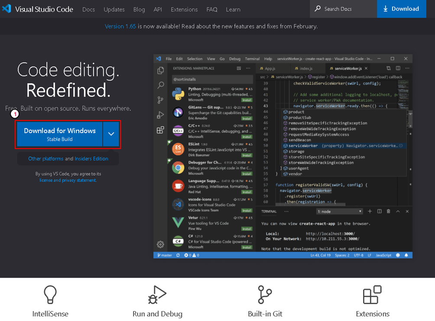The image size is (435, 321).
Task: Select the Python extension icon
Action: 178,94
